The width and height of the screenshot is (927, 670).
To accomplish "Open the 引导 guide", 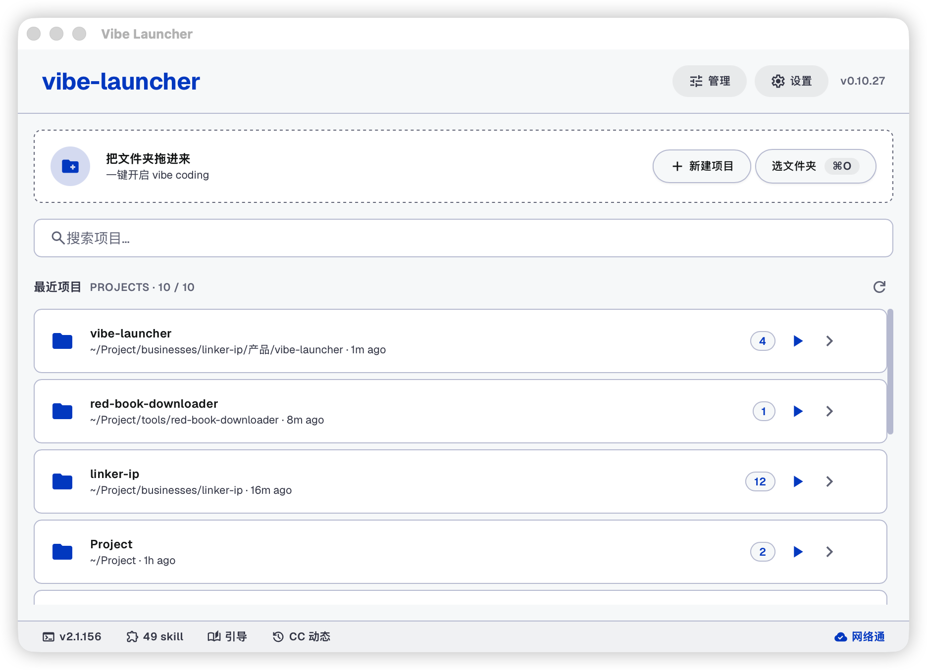I will (x=227, y=637).
